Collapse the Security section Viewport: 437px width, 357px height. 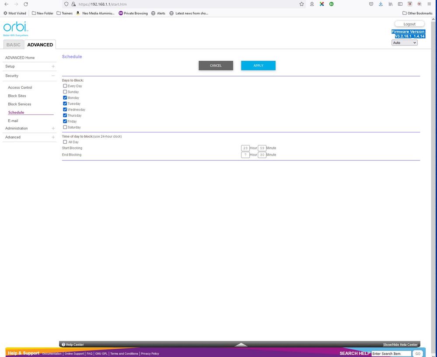pos(53,76)
